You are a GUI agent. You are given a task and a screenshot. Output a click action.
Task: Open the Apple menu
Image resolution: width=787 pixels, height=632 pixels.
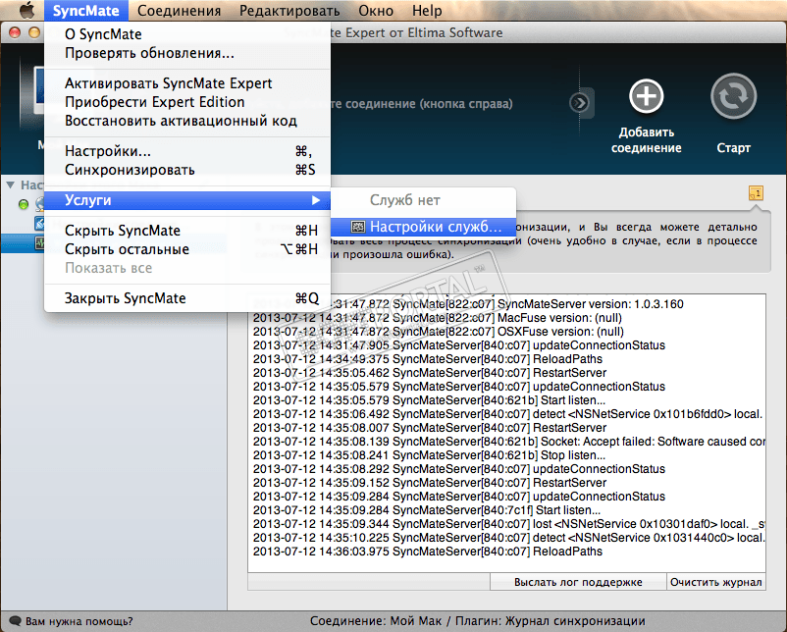26,10
